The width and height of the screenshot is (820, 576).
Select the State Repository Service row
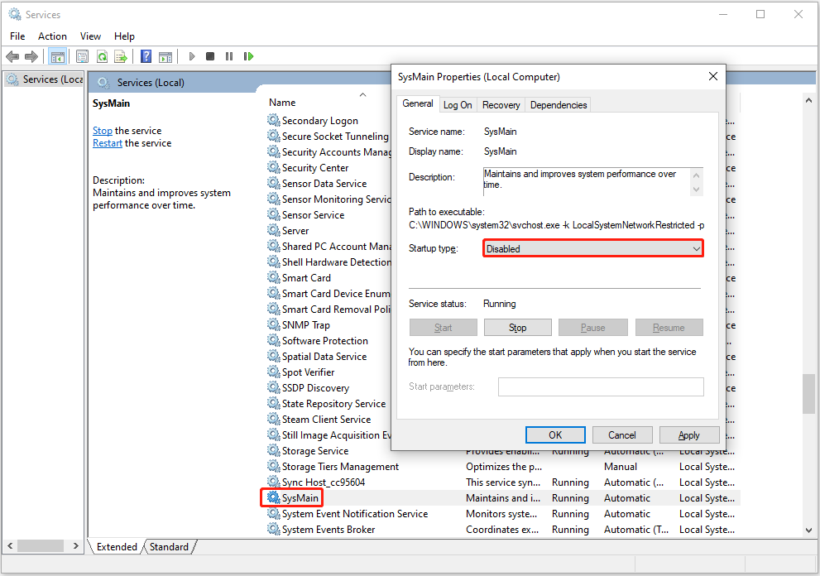tap(333, 403)
